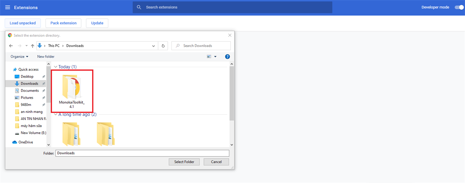Select Desktop in Quick access
465x183 pixels.
coord(27,76)
